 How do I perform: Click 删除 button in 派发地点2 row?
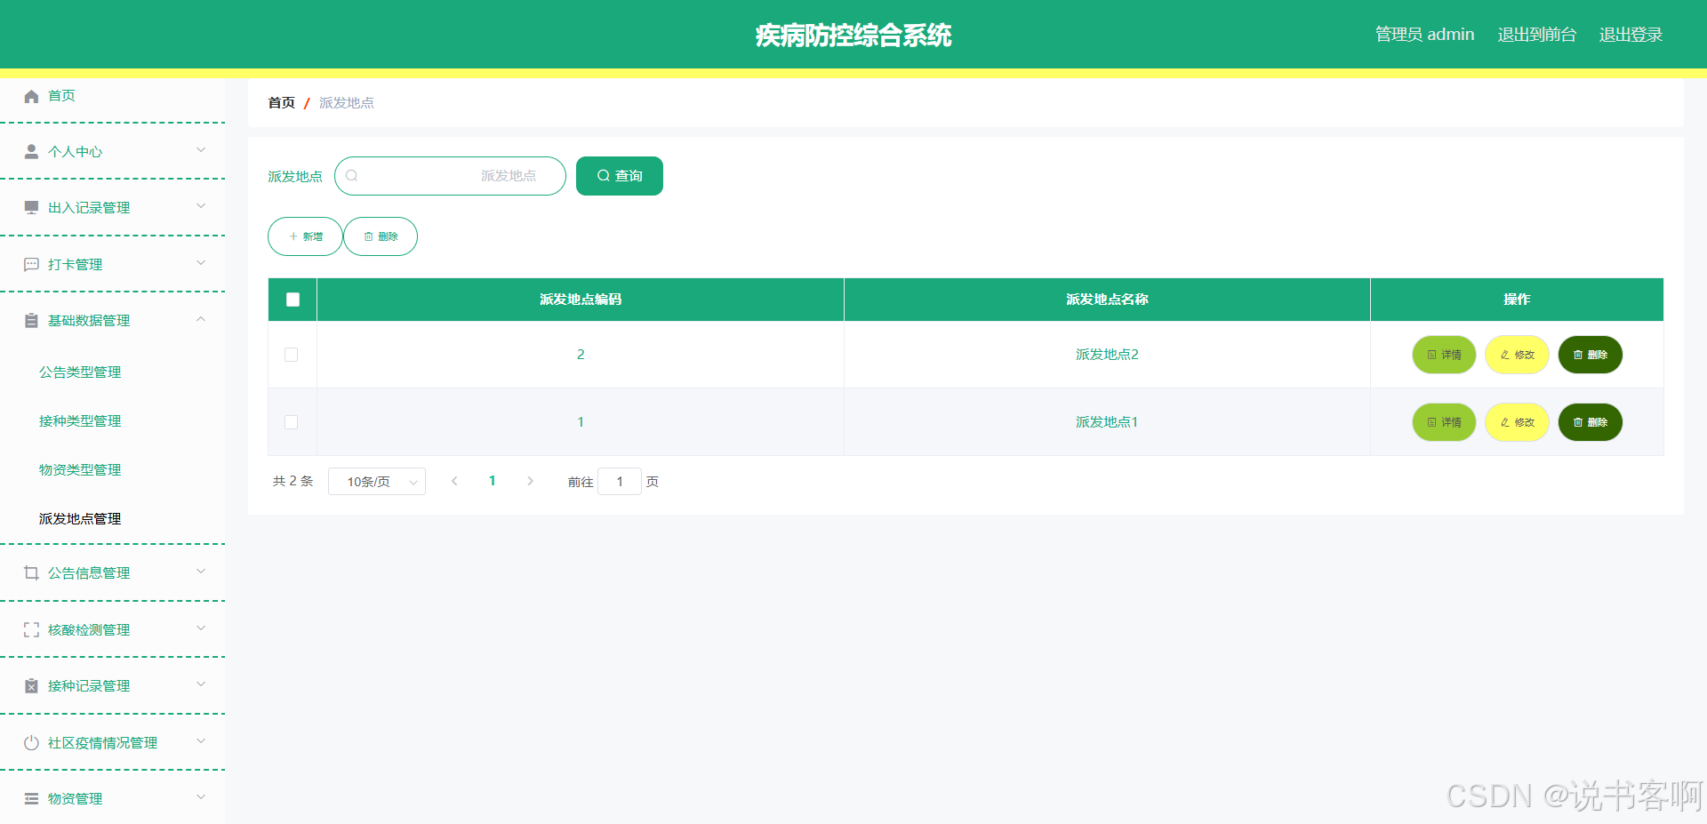point(1590,355)
